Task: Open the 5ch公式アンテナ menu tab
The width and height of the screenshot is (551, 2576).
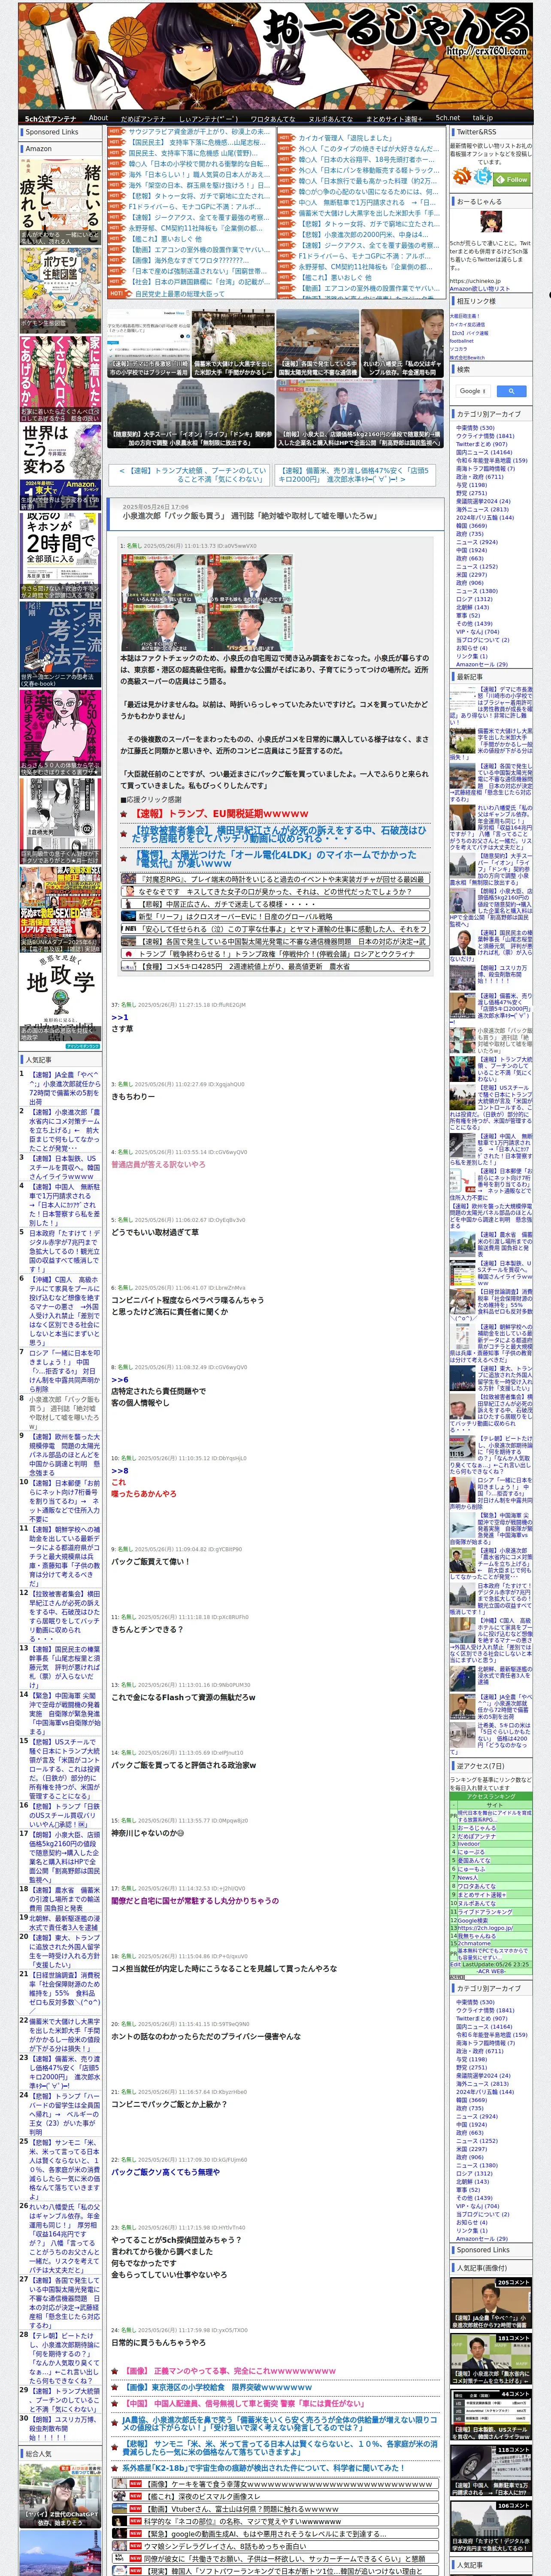Action: coord(50,118)
